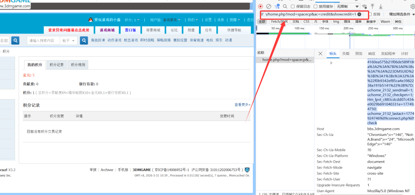Image resolution: width=415 pixels, height=195 pixels.
Task: Click the import HAR upload arrow
Action: [372, 6]
